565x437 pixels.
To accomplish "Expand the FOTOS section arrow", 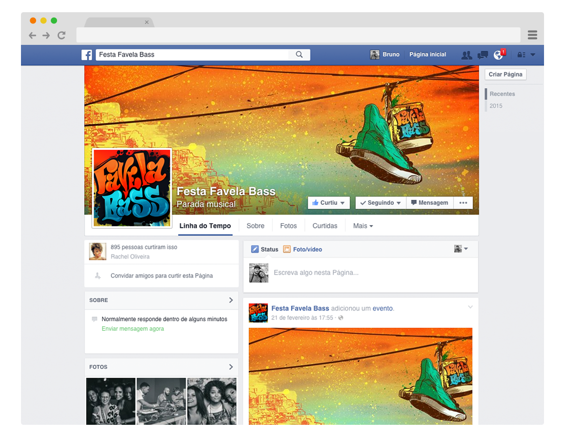I will pyautogui.click(x=231, y=367).
